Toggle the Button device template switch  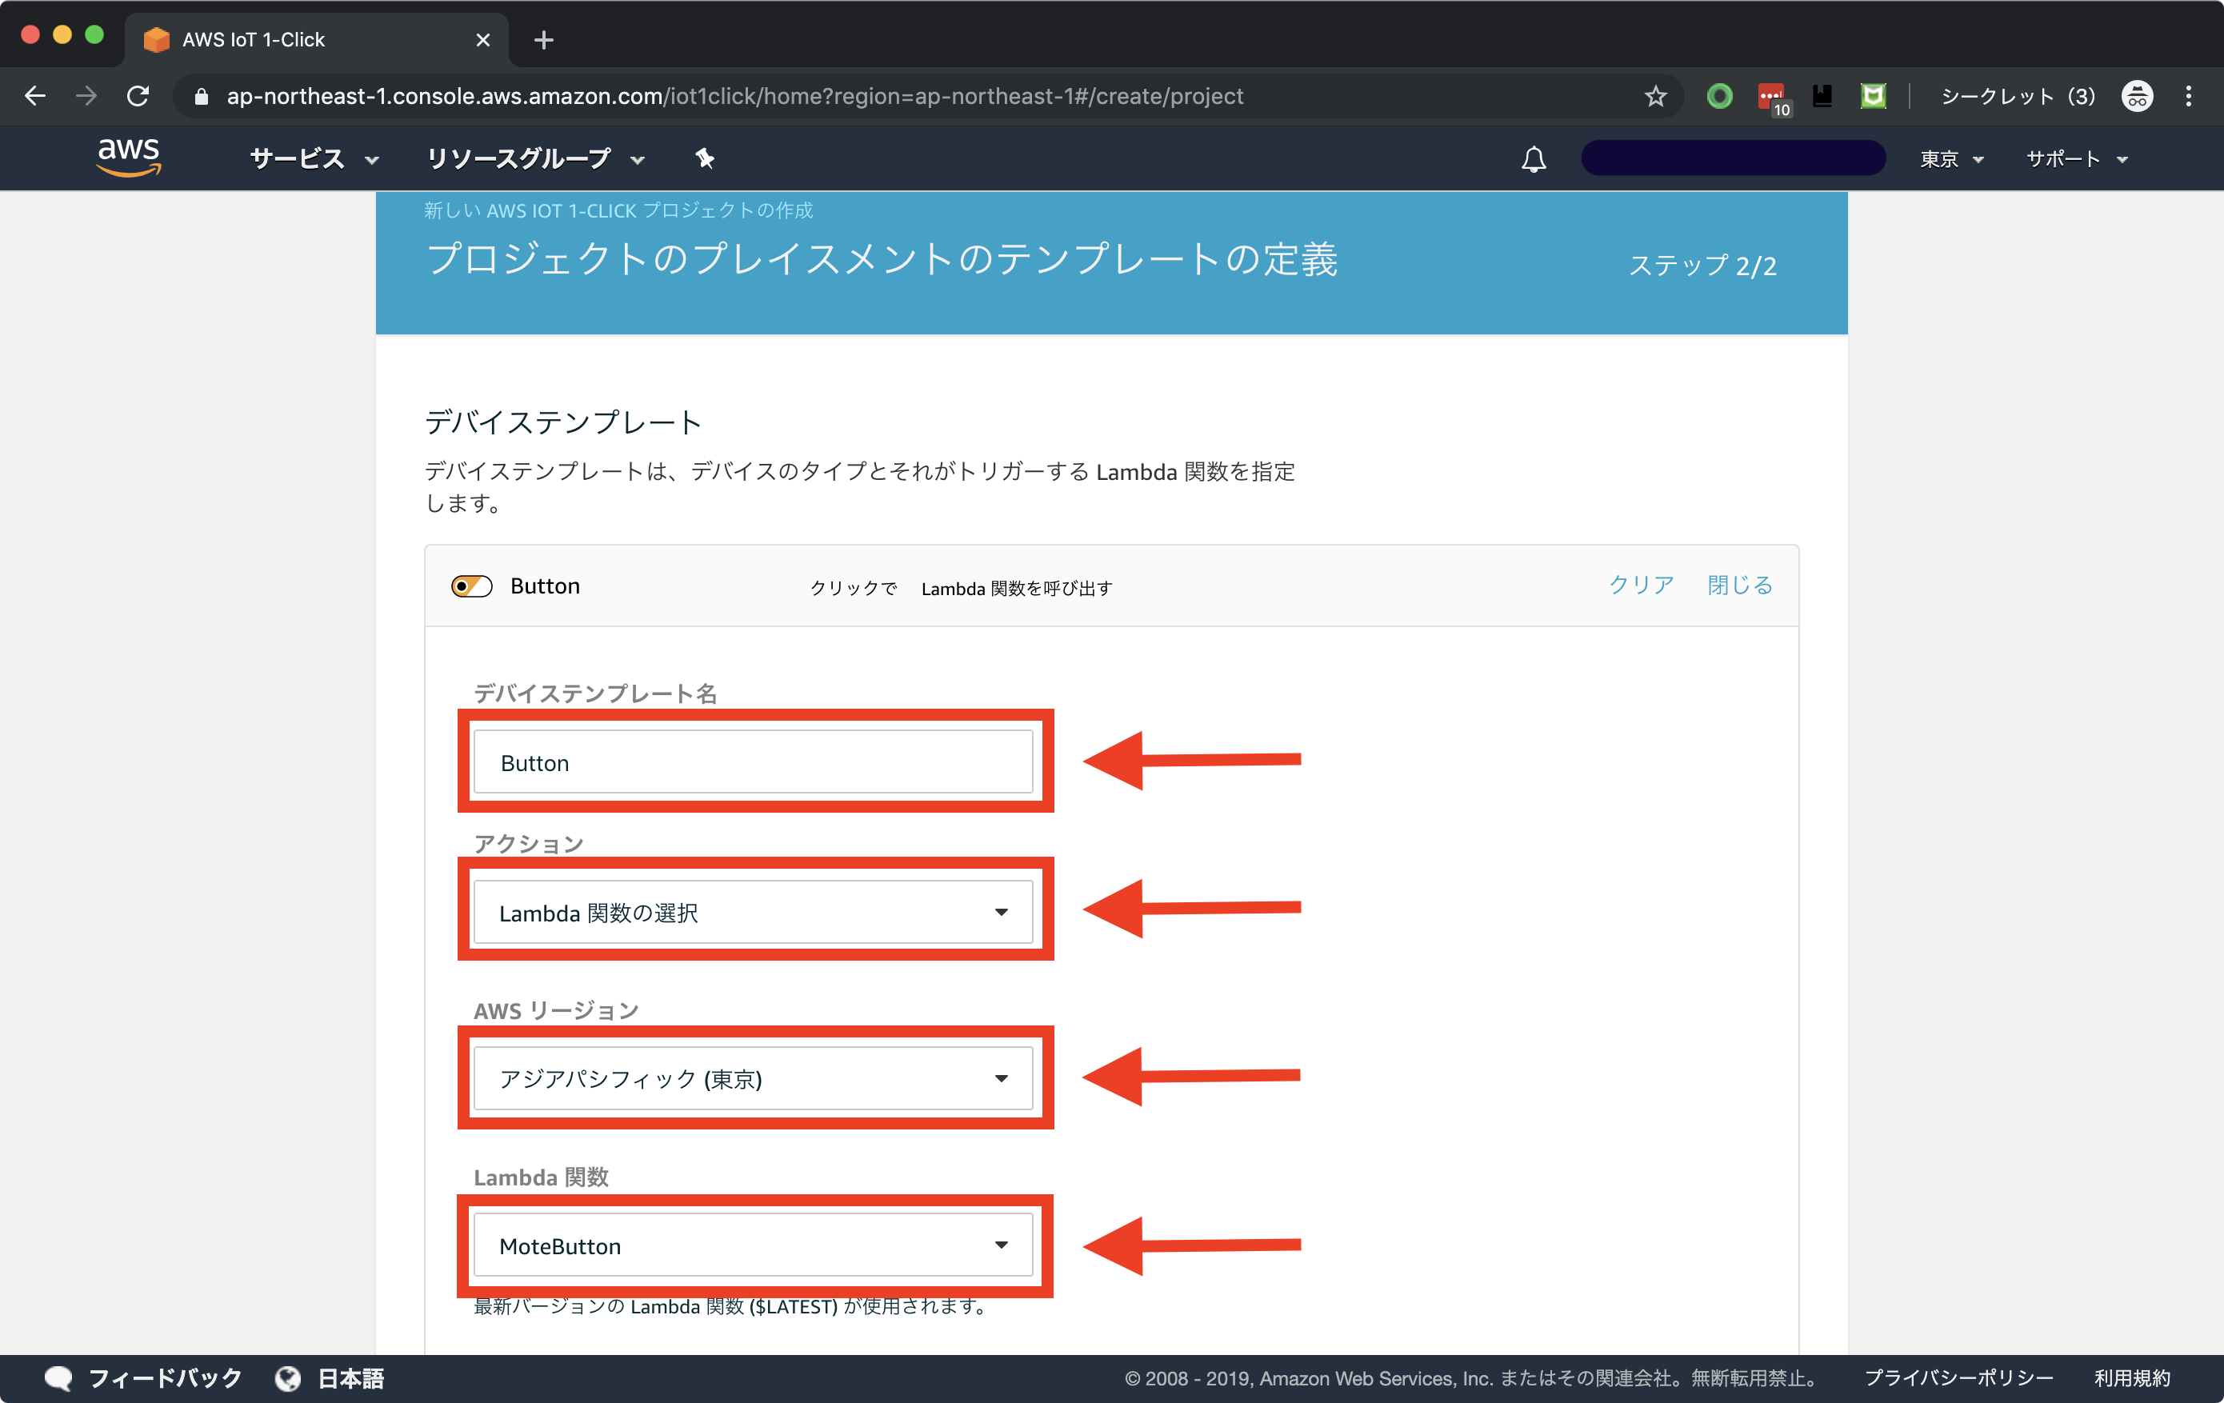471,586
